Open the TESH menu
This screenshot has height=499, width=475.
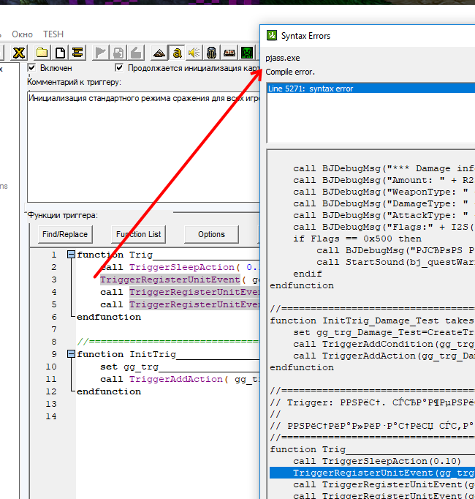pos(53,34)
